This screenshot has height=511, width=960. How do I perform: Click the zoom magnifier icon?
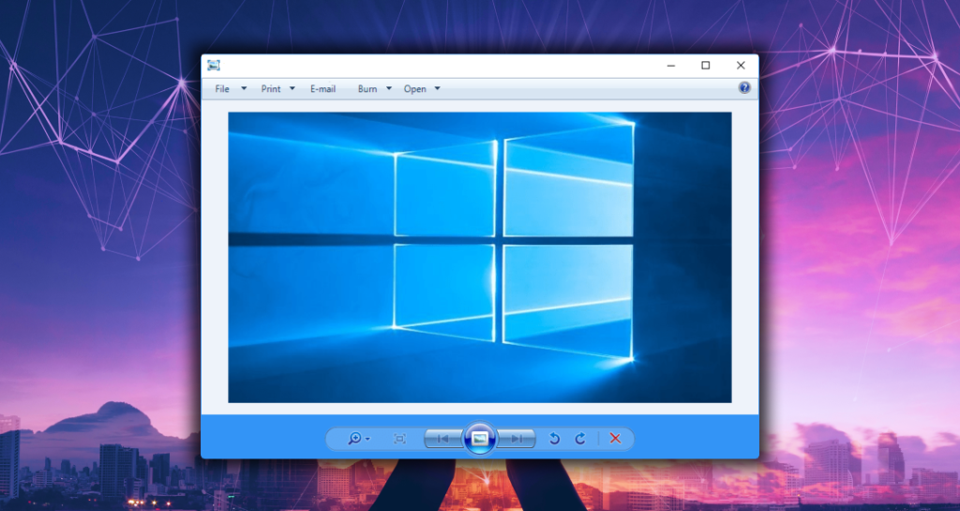(x=354, y=438)
